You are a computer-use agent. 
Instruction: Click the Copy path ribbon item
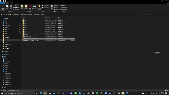pos(16,7)
